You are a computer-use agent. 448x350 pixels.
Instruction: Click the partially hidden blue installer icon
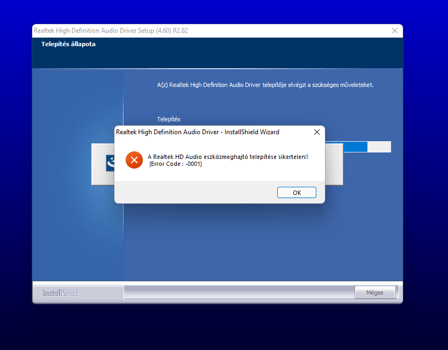coord(110,163)
